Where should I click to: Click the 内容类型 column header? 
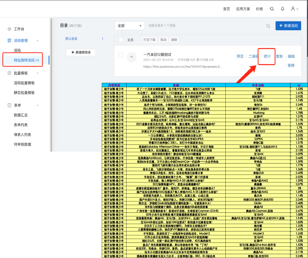(x=114, y=85)
